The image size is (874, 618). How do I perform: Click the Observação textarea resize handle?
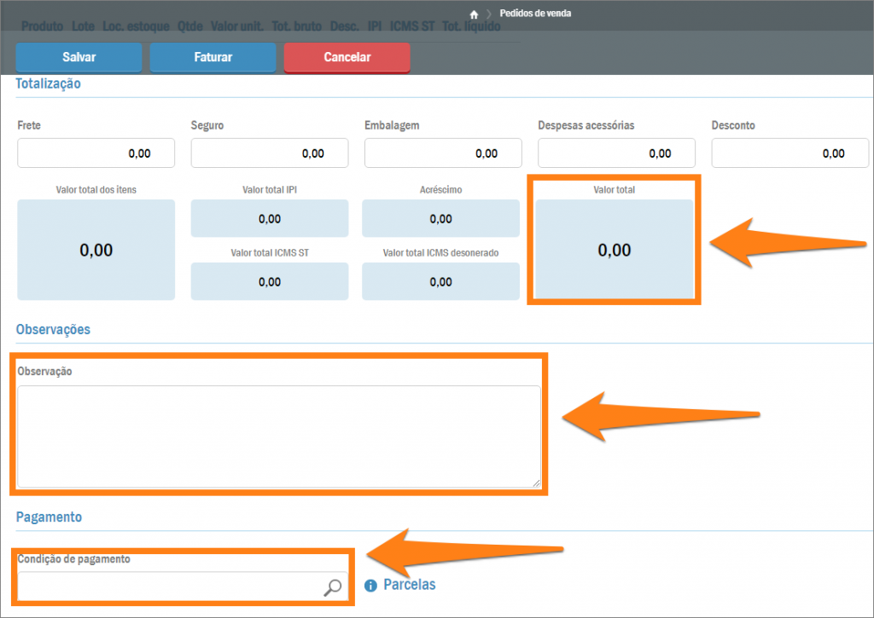[536, 482]
